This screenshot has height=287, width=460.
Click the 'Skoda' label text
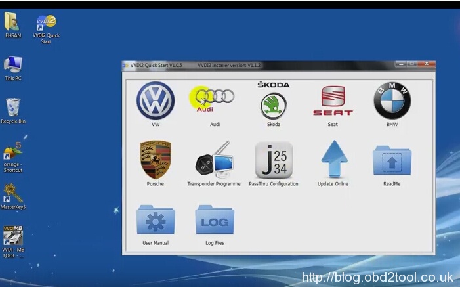point(274,125)
